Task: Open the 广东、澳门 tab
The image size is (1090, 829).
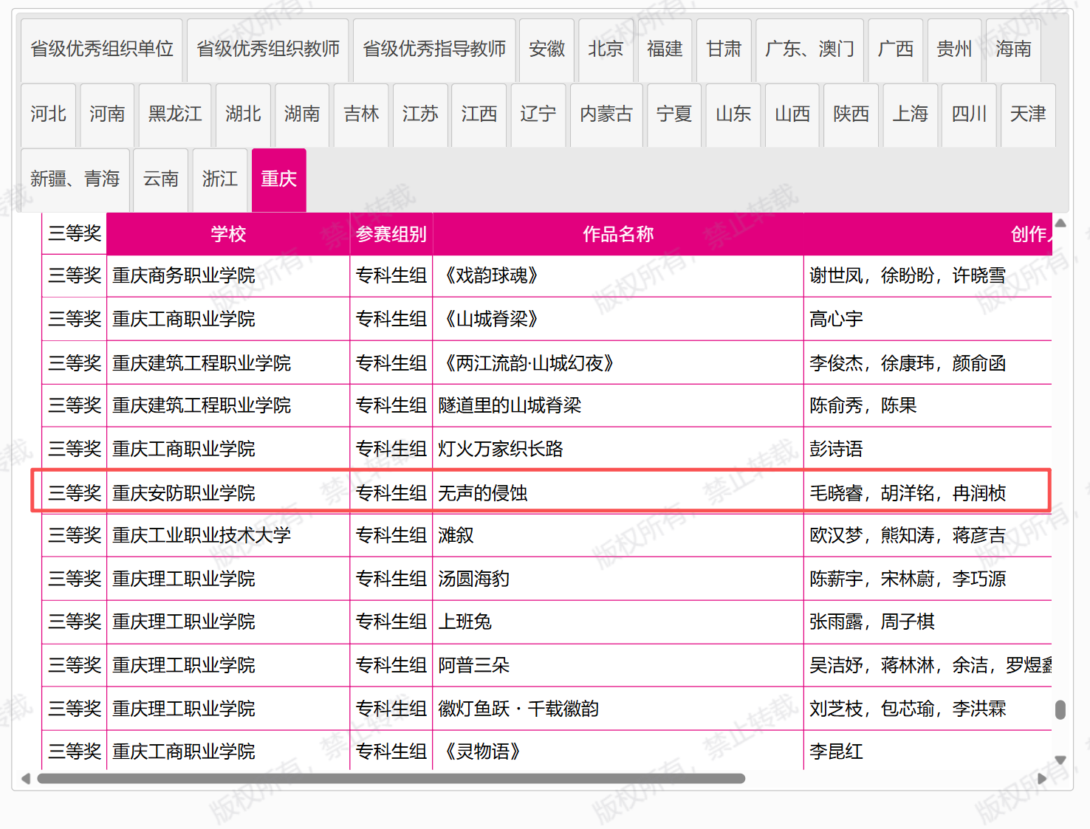Action: 810,50
